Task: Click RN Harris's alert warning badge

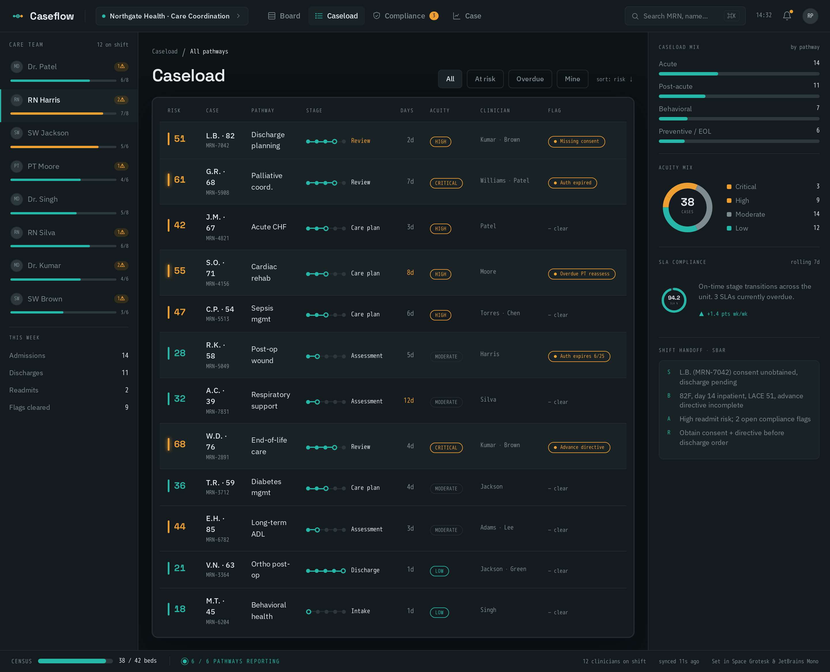Action: pos(121,99)
